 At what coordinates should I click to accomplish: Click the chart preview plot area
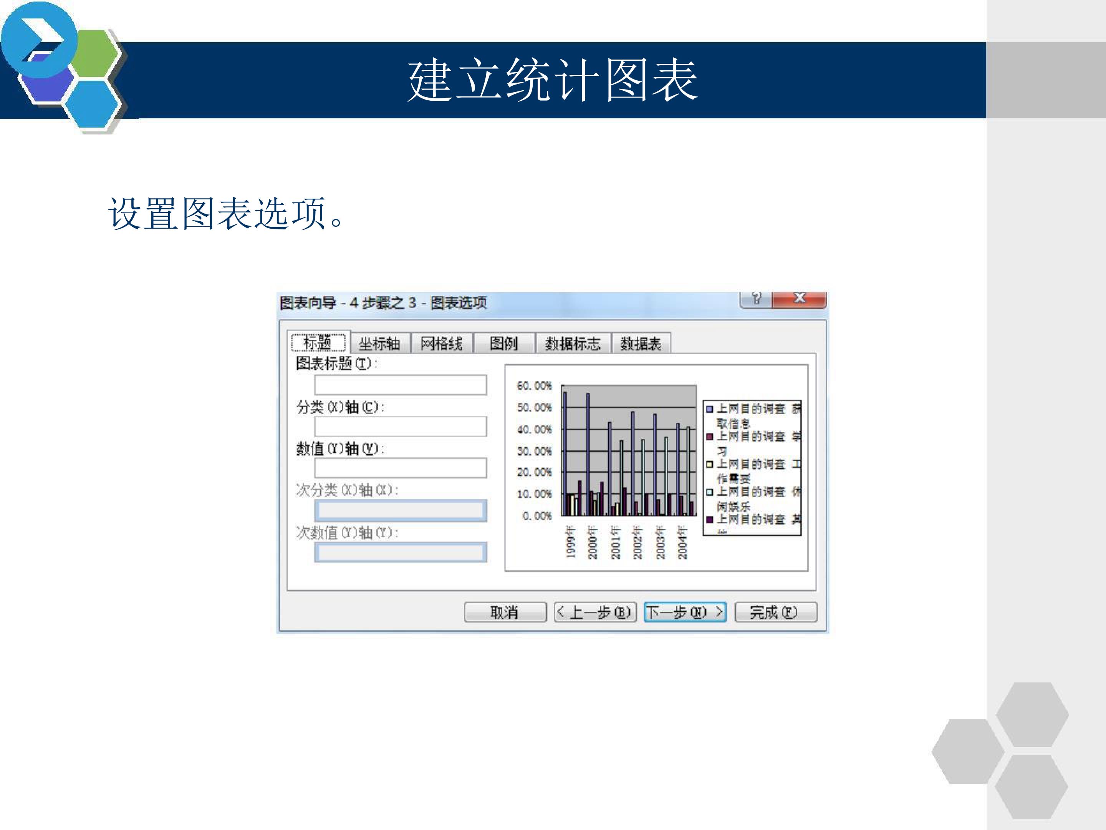click(629, 450)
